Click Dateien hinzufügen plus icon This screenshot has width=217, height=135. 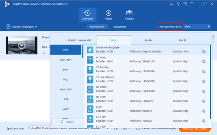(x=8, y=26)
